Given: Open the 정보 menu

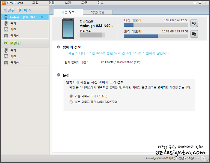Looking at the screenshot, I should [x=100, y=3].
